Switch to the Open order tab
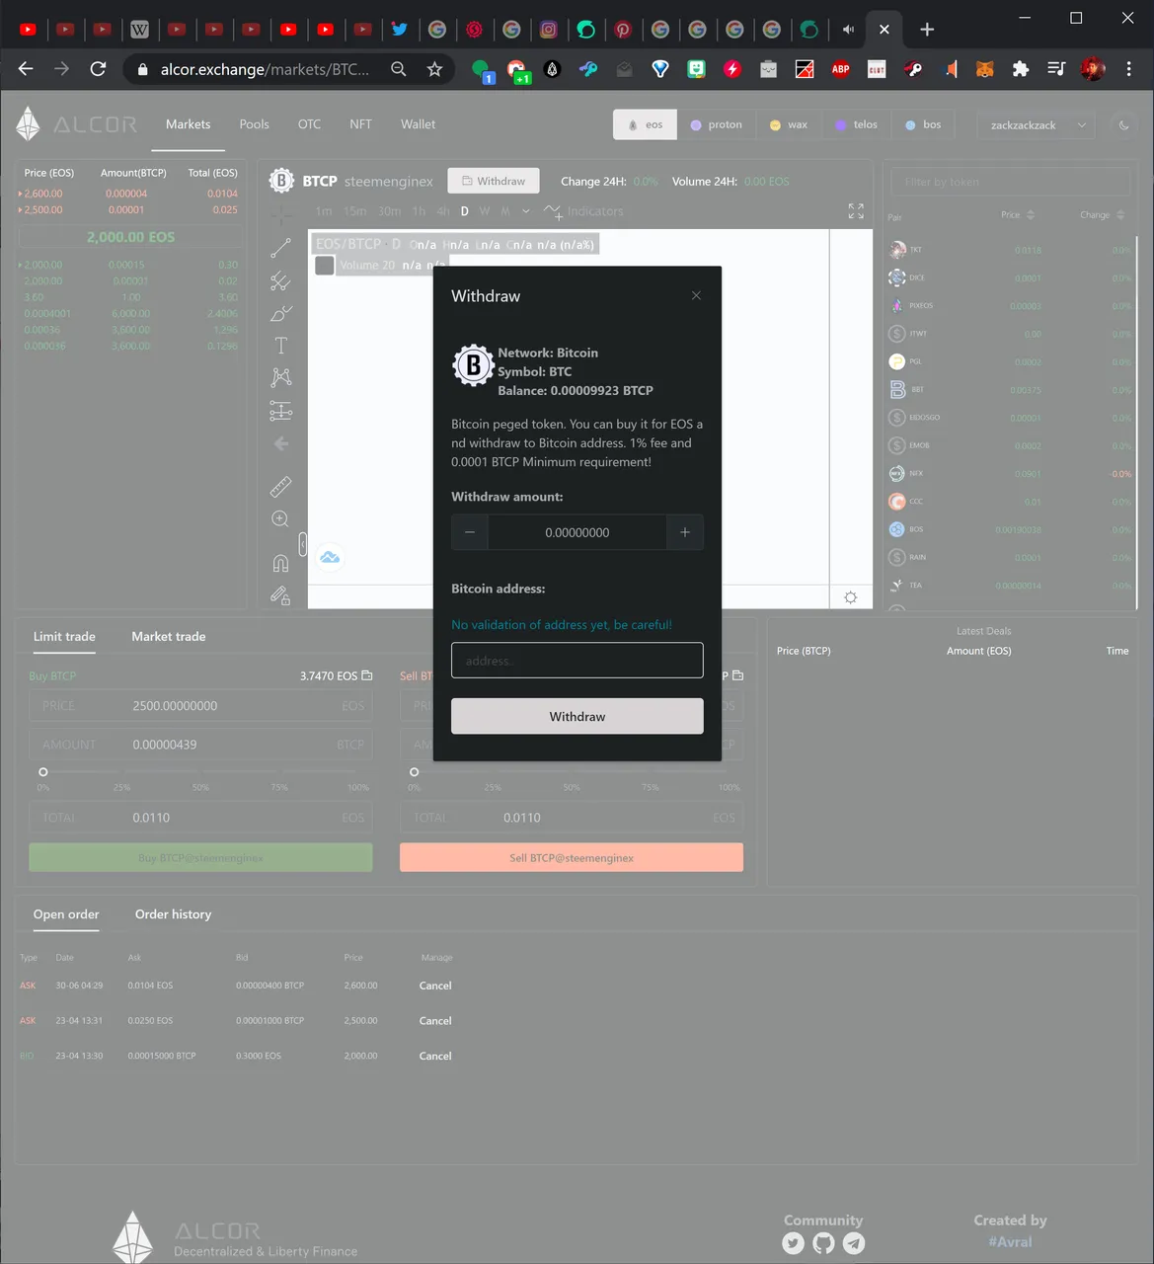 tap(66, 914)
